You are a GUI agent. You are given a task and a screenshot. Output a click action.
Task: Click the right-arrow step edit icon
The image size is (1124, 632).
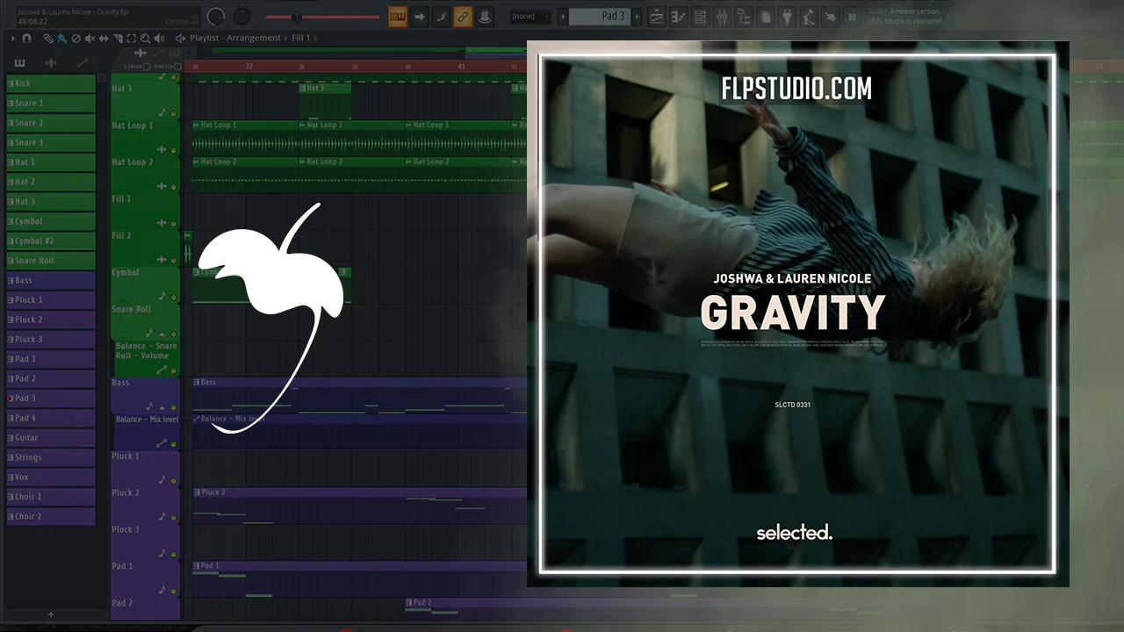click(420, 17)
